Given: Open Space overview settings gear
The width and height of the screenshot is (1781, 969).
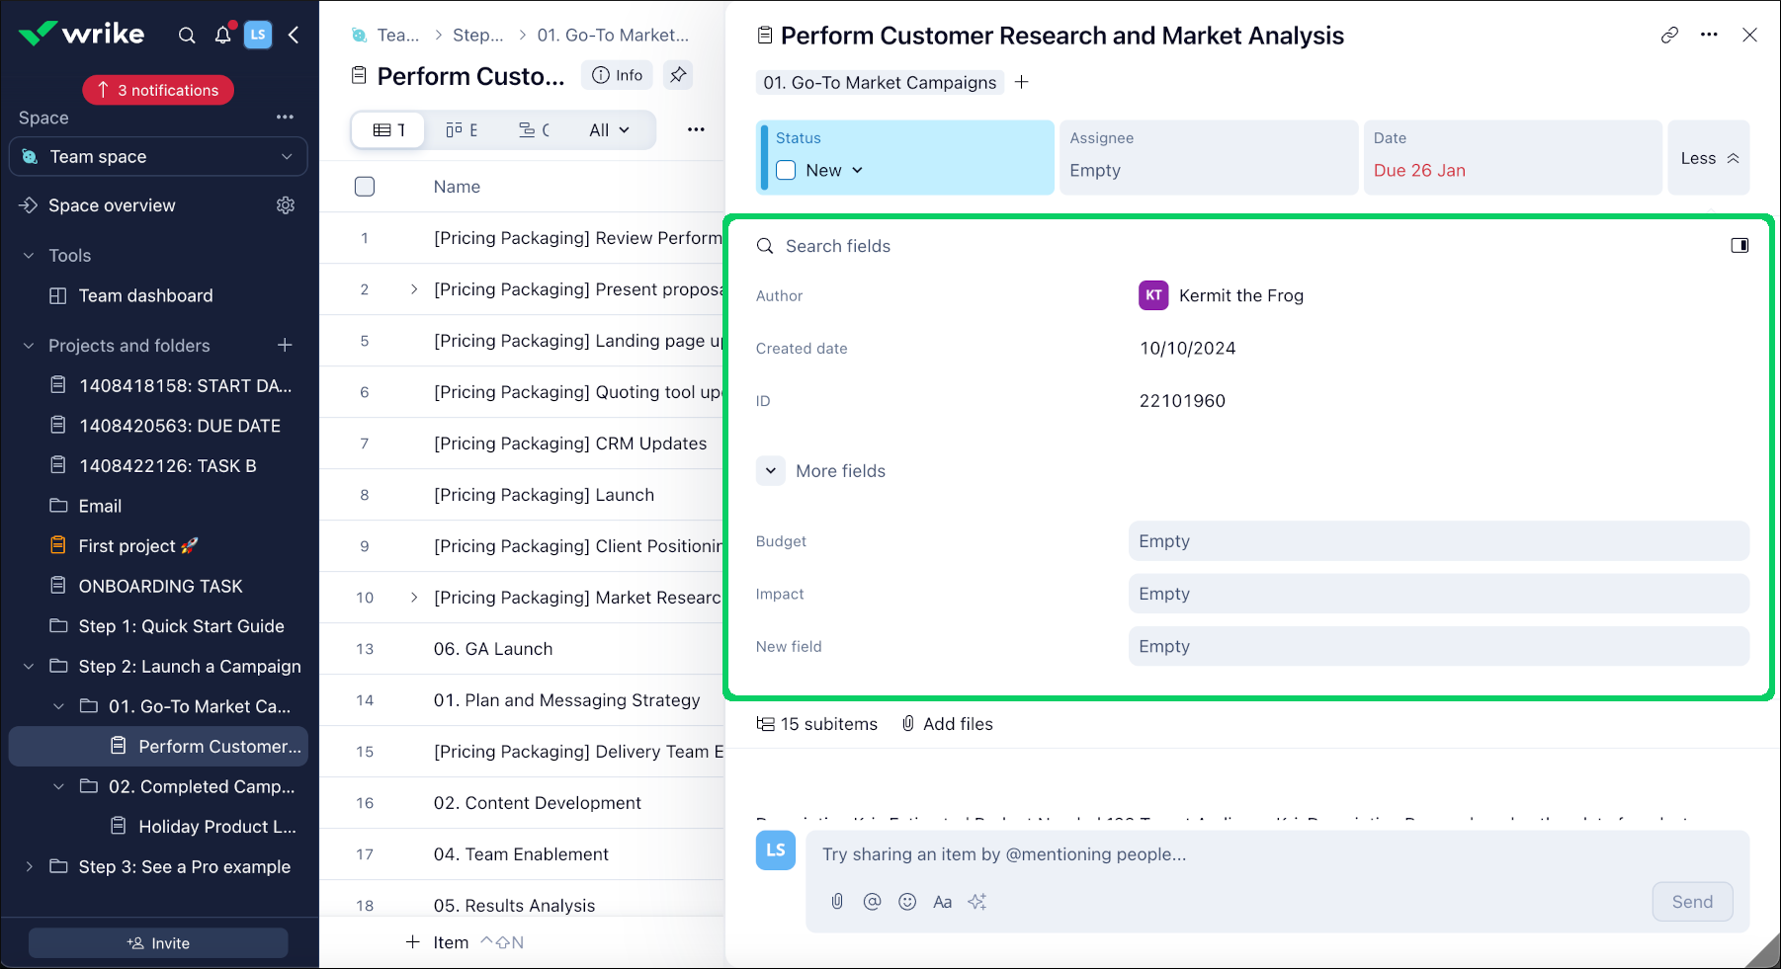Looking at the screenshot, I should 286,205.
